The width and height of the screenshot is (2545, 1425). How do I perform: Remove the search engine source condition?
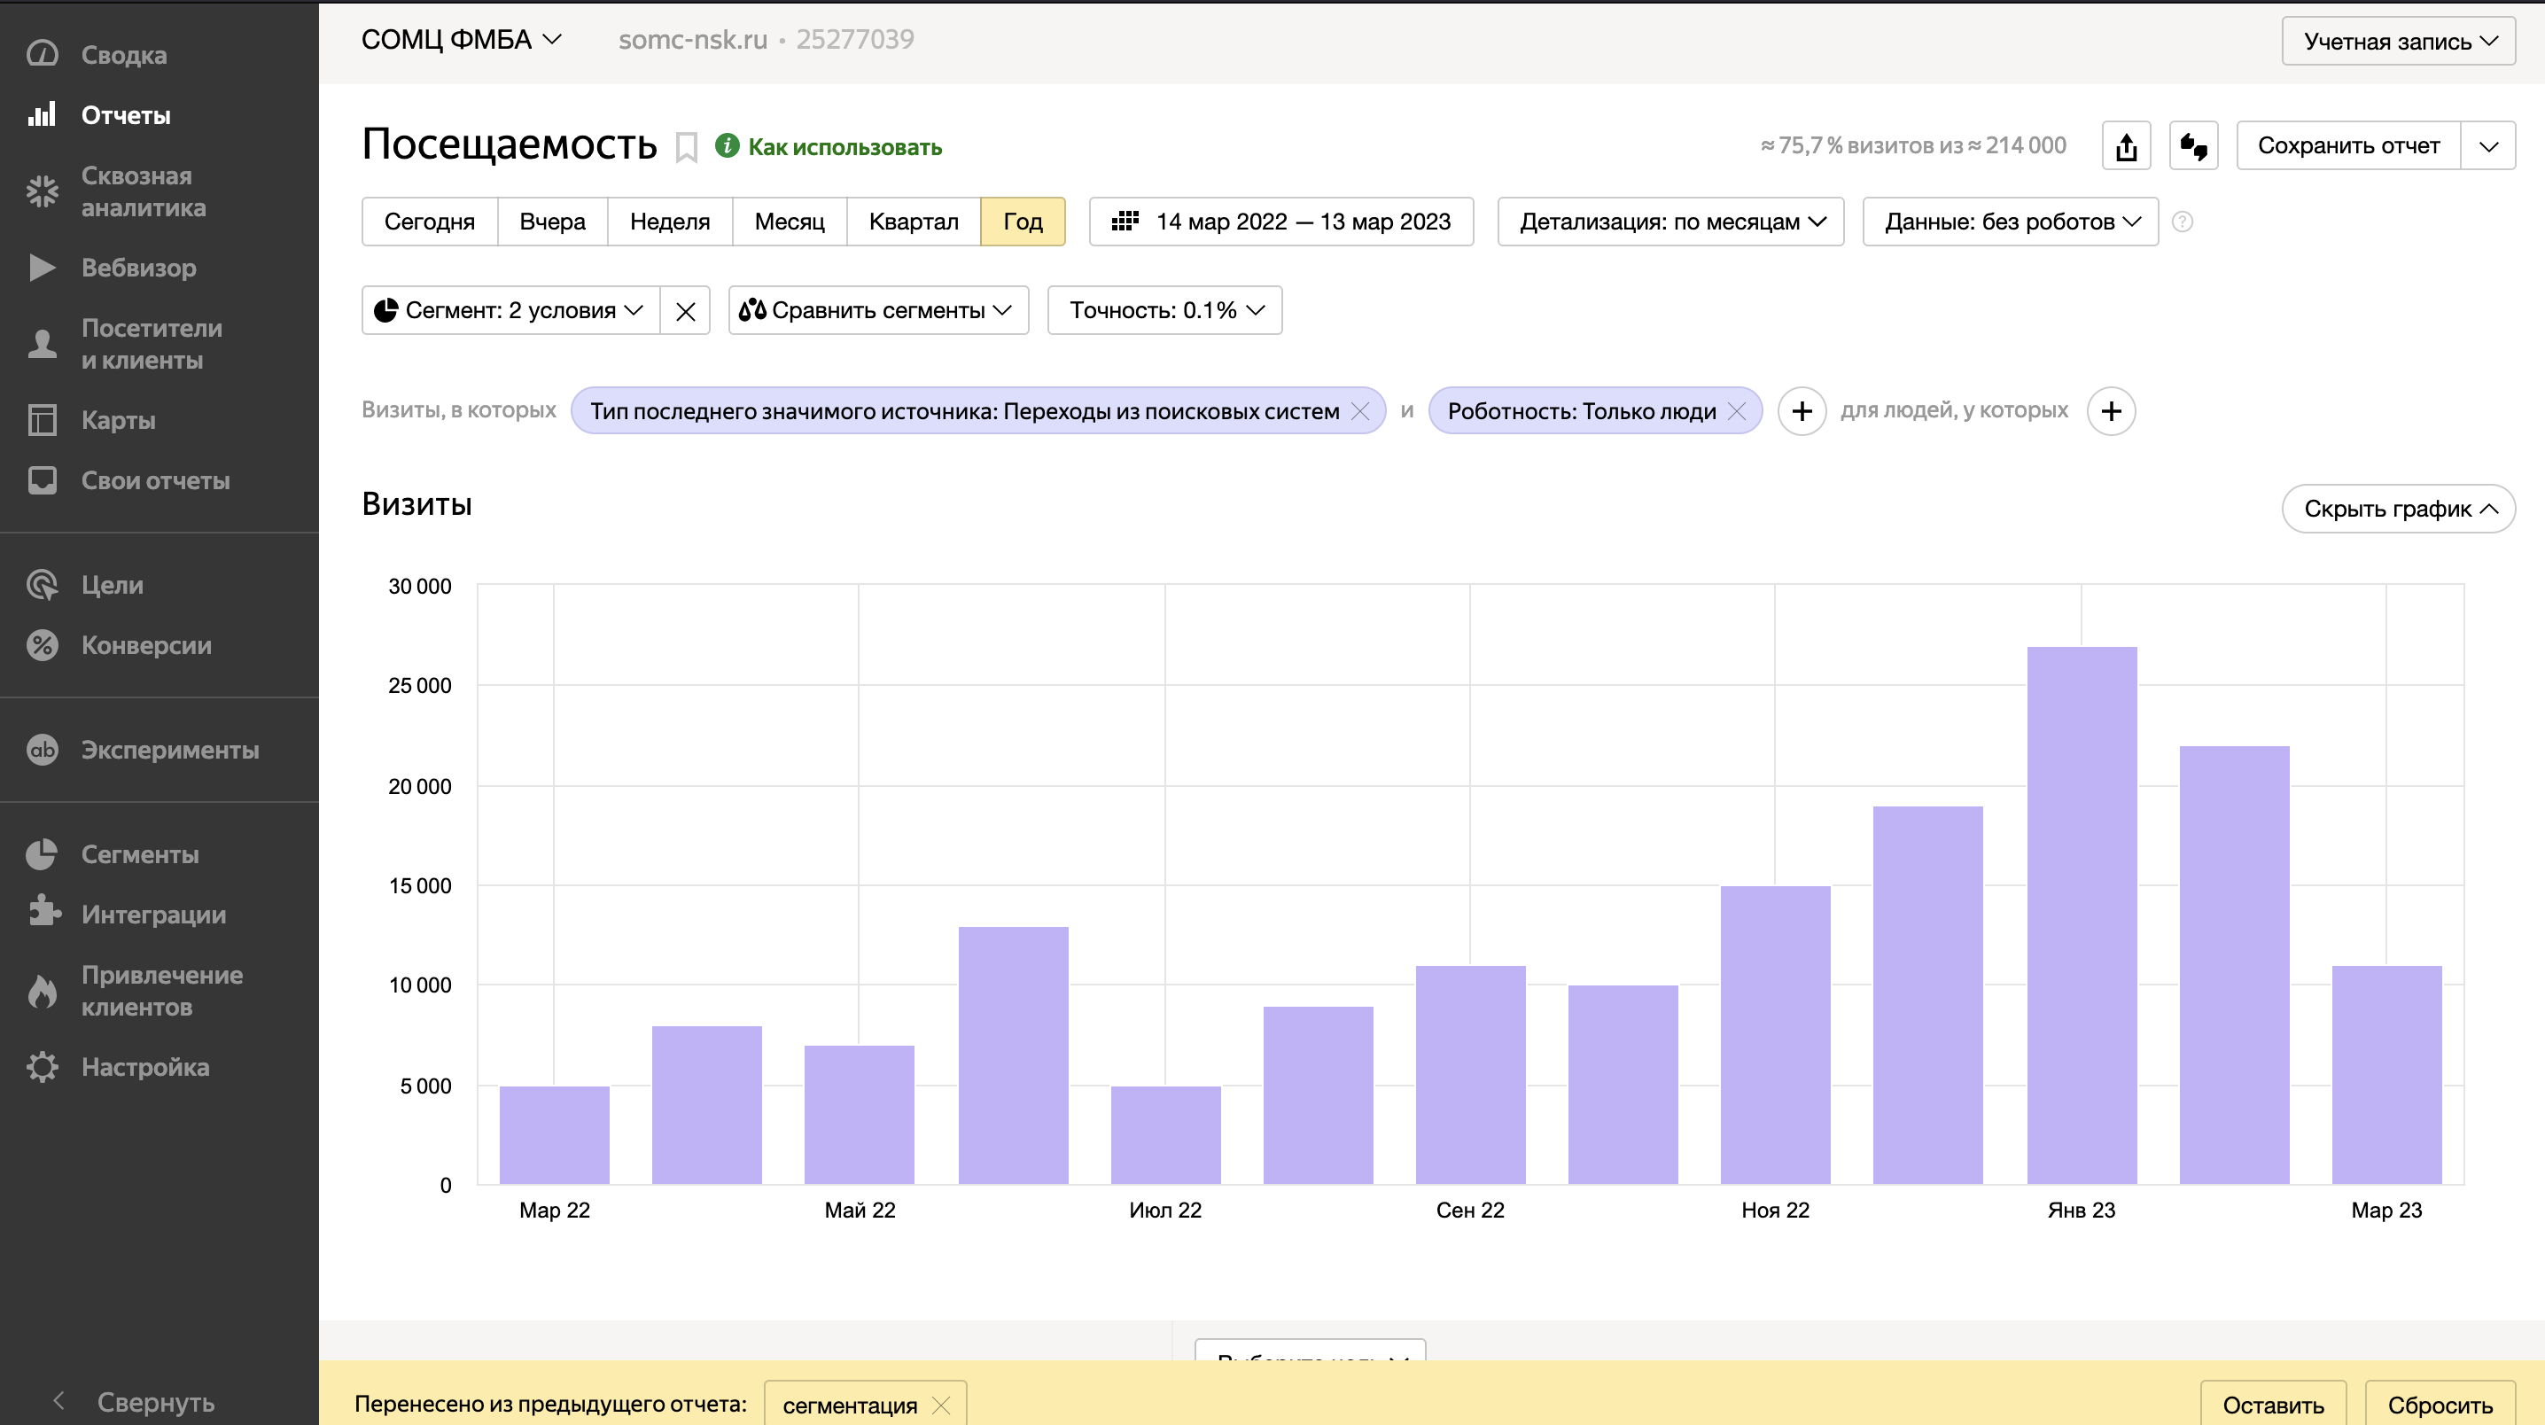[1360, 411]
